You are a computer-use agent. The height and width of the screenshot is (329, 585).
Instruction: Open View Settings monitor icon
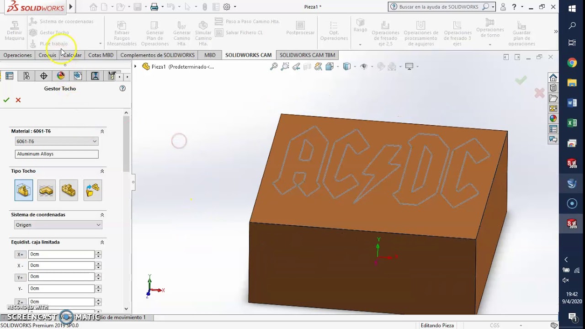(x=409, y=67)
